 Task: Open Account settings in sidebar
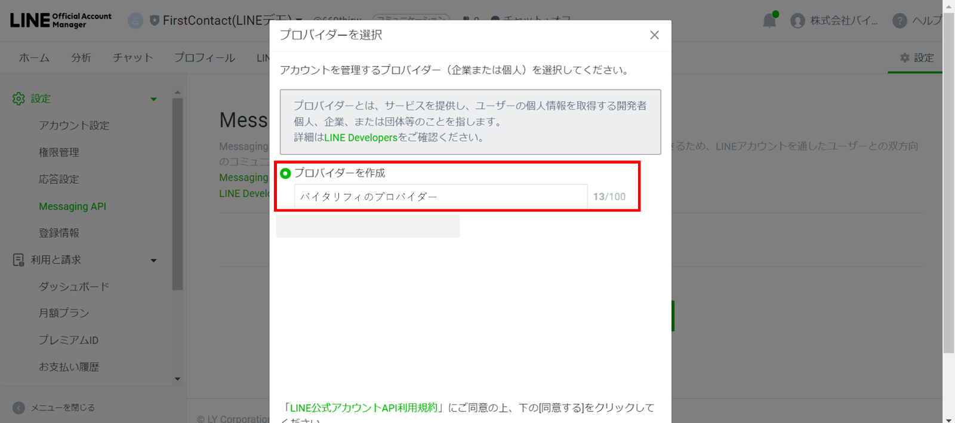(74, 126)
